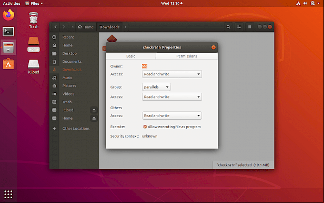The height and width of the screenshot is (203, 324).
Task: Open the Files app menu in top bar
Action: point(34,3)
